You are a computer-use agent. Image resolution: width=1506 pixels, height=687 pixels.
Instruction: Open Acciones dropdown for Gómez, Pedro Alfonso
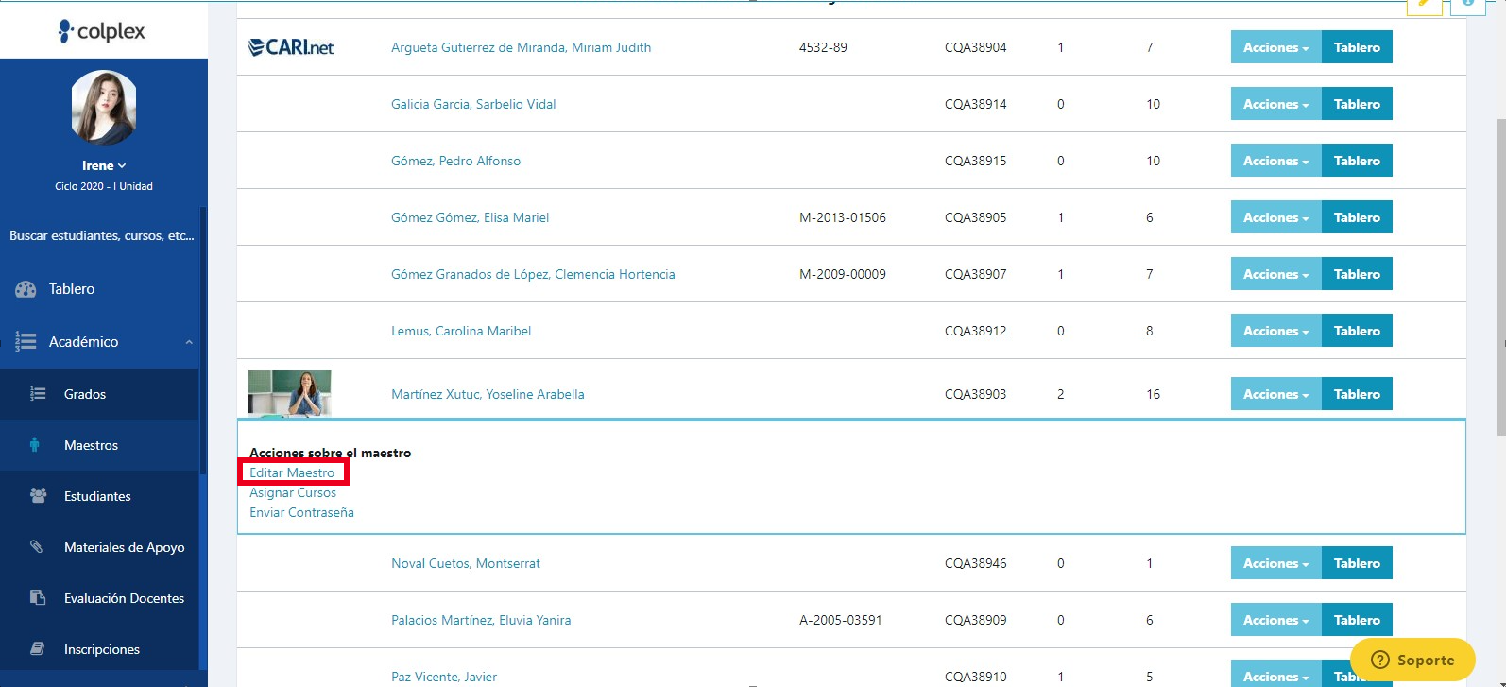[x=1275, y=161]
